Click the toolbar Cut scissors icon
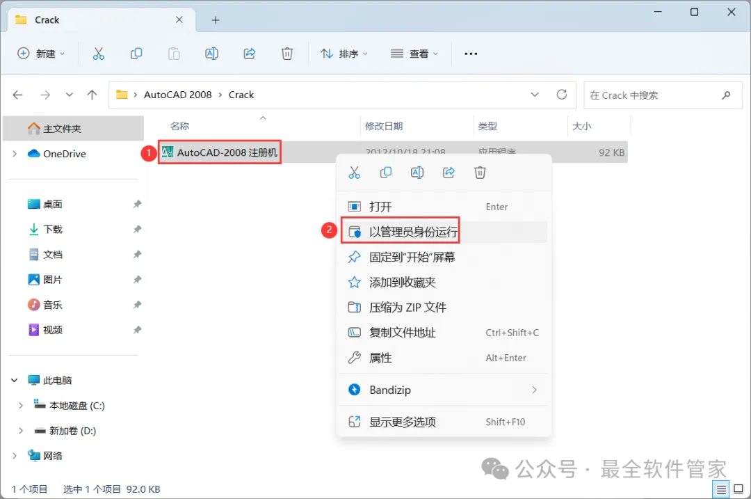The height and width of the screenshot is (499, 751). 98,54
